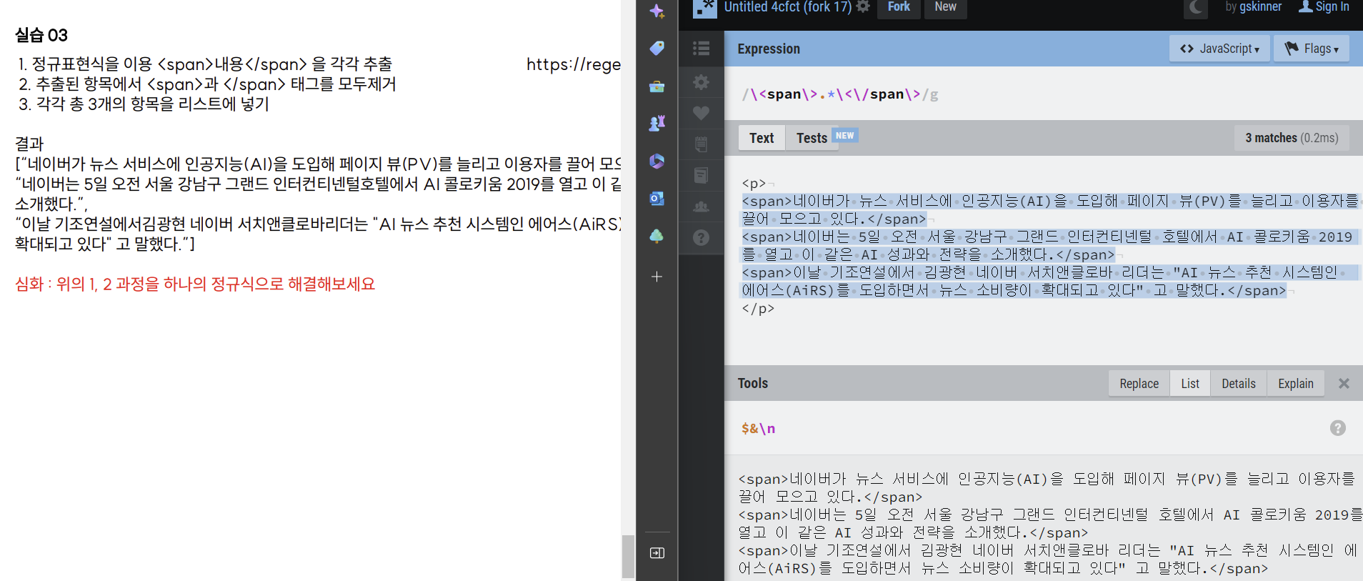Click the closing </p> tag in the text area

[x=758, y=309]
